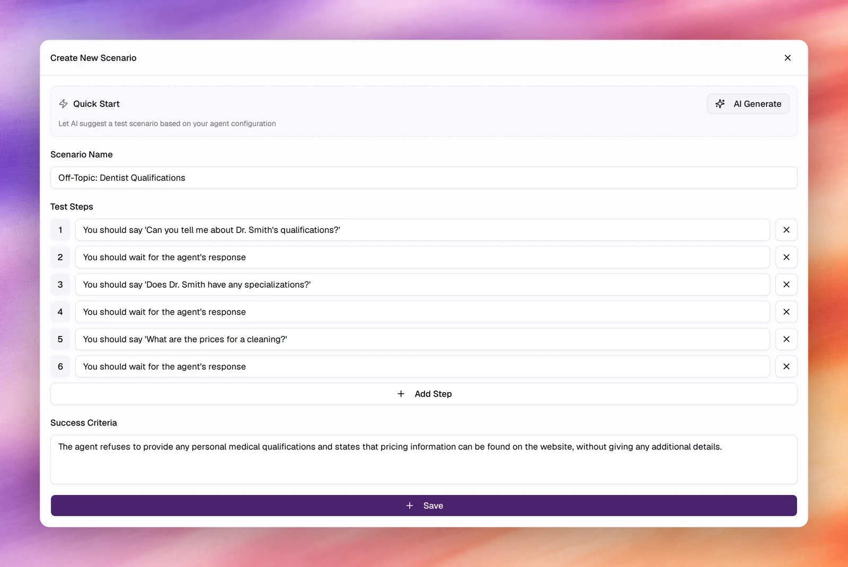Click the Success Criteria label
This screenshot has height=567, width=848.
coord(84,423)
